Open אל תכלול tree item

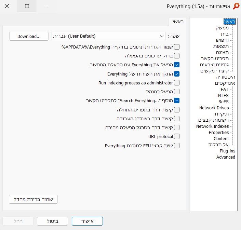(x=218, y=145)
